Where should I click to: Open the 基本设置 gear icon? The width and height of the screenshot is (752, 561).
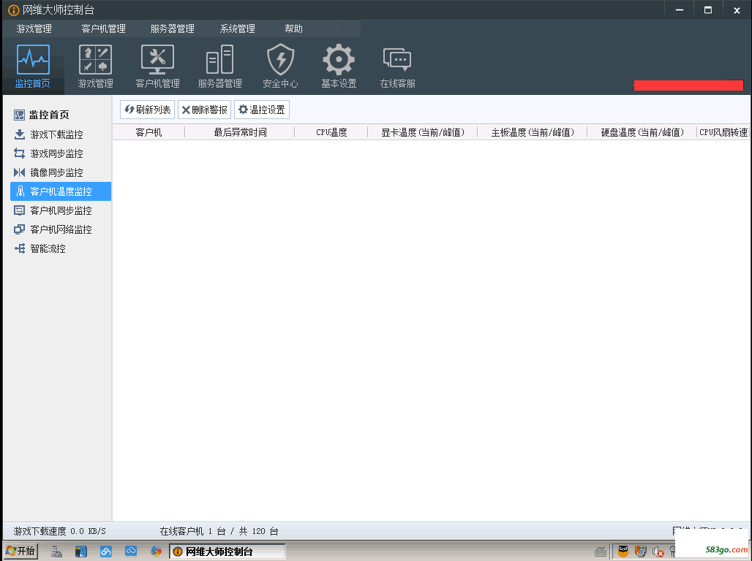339,66
